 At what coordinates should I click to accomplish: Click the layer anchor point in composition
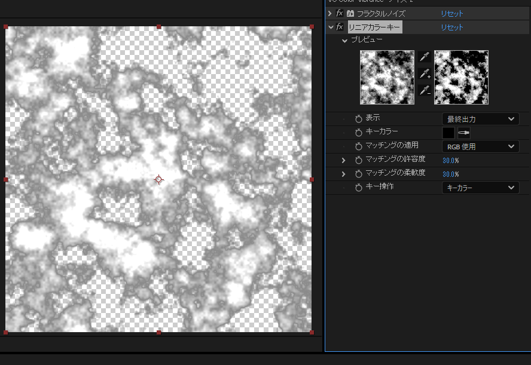pyautogui.click(x=158, y=179)
